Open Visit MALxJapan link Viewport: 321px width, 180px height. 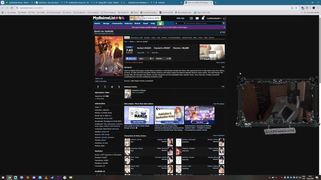click(x=219, y=104)
